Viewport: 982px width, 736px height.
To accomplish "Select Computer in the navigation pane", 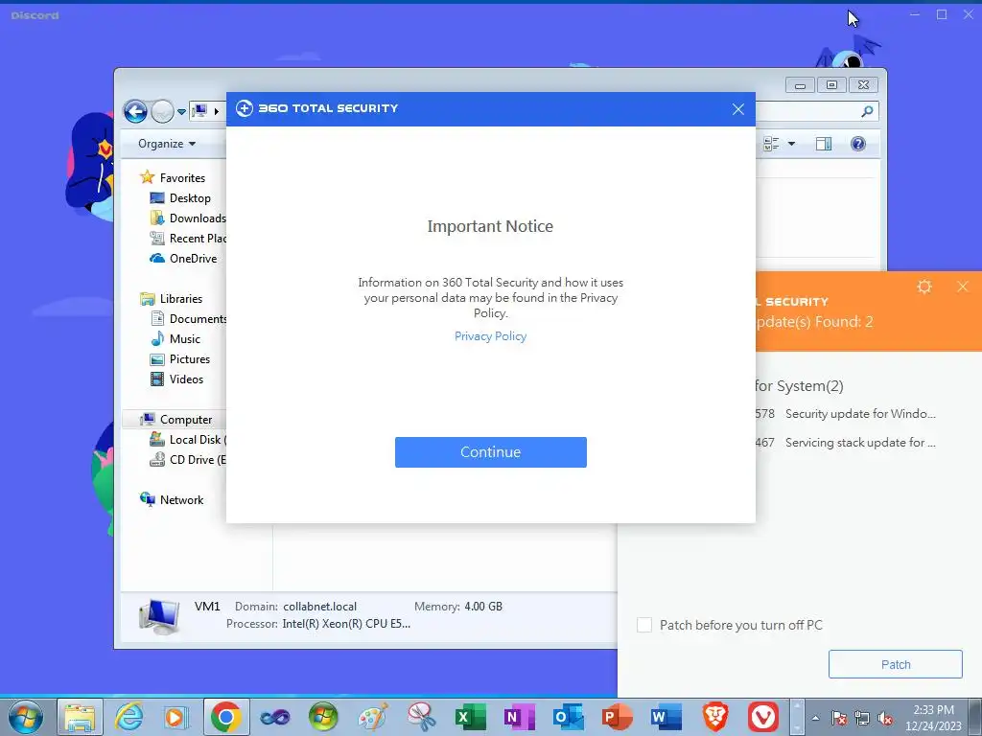I will pos(176,420).
